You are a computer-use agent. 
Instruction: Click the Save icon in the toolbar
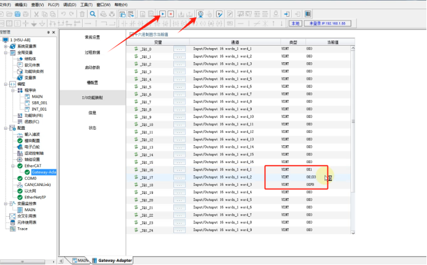(17, 14)
